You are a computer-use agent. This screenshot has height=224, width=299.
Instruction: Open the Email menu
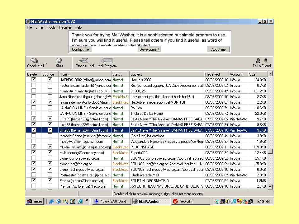[x=40, y=27]
